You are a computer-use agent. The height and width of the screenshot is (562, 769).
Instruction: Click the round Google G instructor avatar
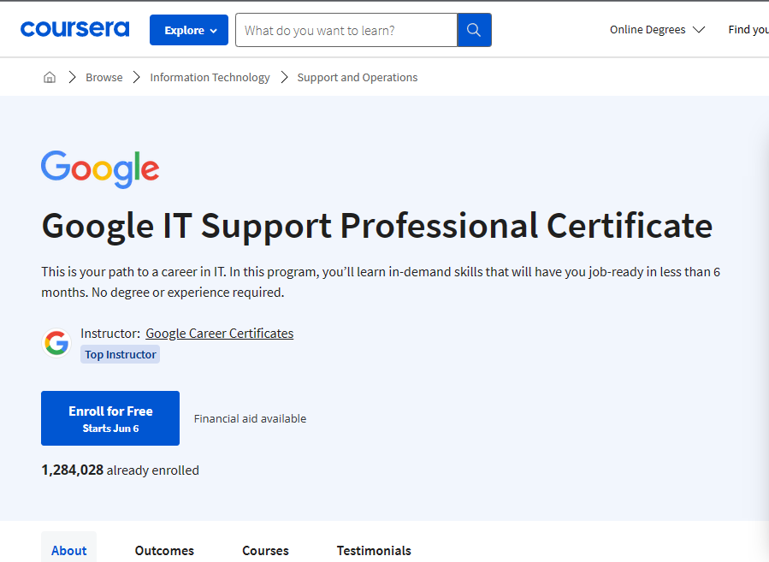pyautogui.click(x=56, y=343)
